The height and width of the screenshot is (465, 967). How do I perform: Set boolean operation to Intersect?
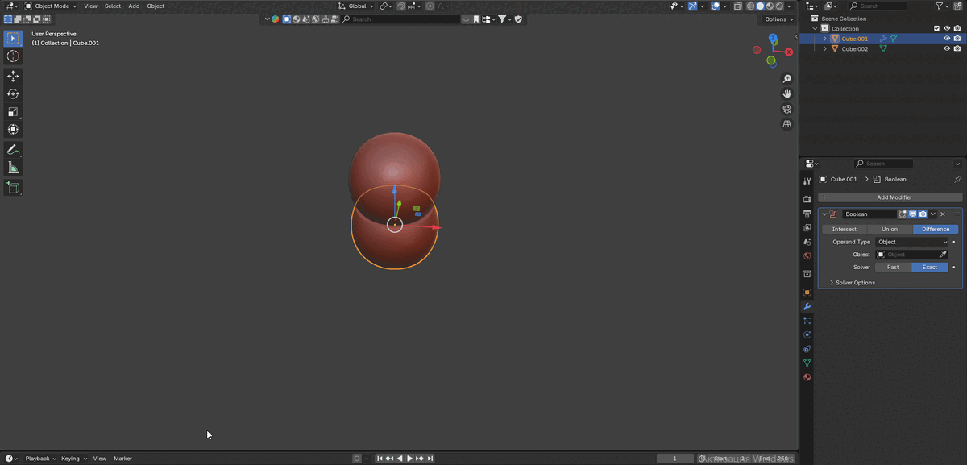844,229
